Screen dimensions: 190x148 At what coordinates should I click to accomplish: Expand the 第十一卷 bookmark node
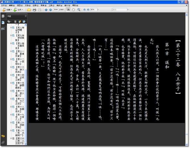tap(11, 51)
